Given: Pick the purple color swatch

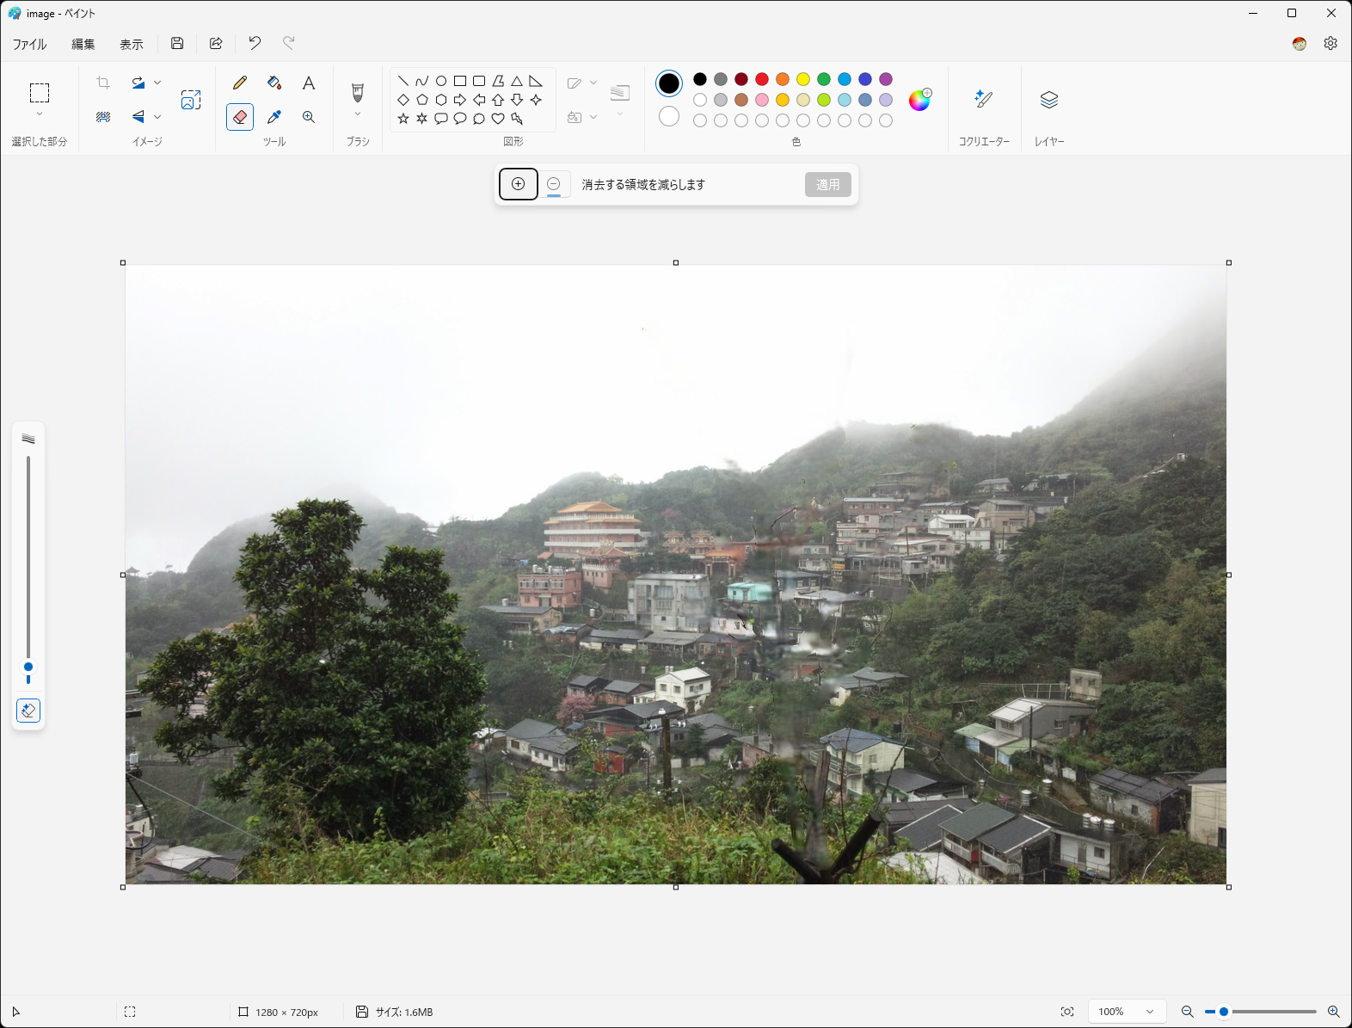Looking at the screenshot, I should [886, 79].
